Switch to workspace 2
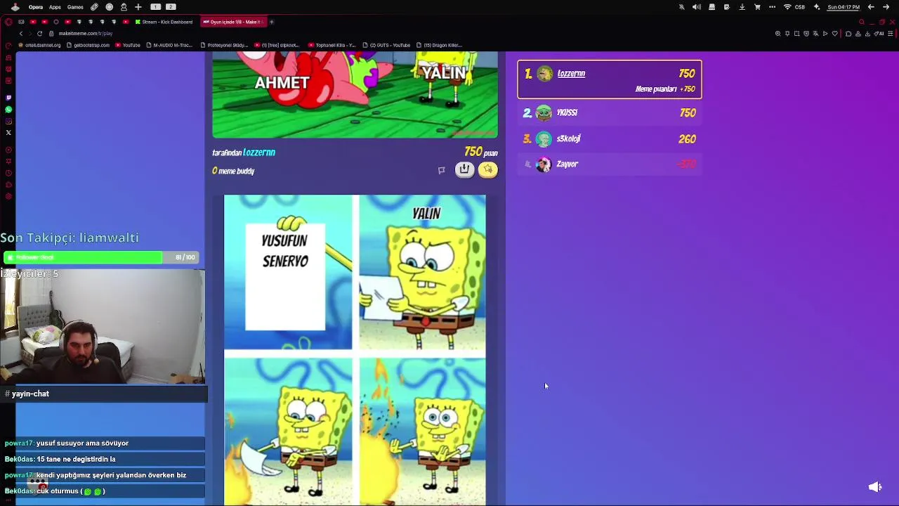Image resolution: width=899 pixels, height=506 pixels. click(x=171, y=7)
